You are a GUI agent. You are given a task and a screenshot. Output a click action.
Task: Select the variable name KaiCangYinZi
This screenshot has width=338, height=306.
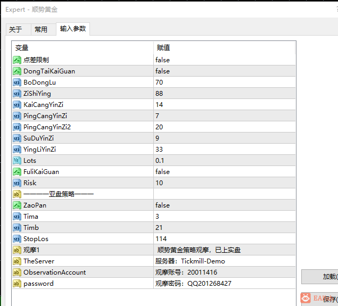pyautogui.click(x=43, y=105)
